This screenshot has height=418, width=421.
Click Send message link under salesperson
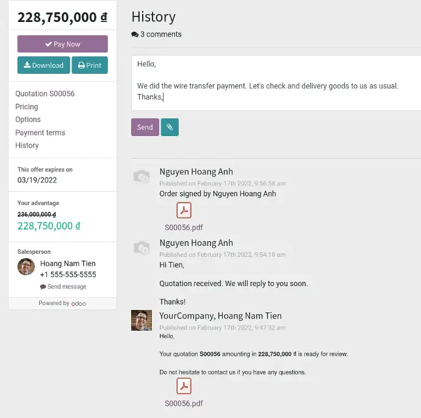pos(63,287)
